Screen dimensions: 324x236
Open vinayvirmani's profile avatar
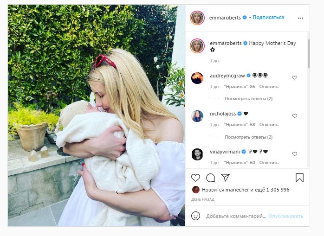pyautogui.click(x=197, y=154)
